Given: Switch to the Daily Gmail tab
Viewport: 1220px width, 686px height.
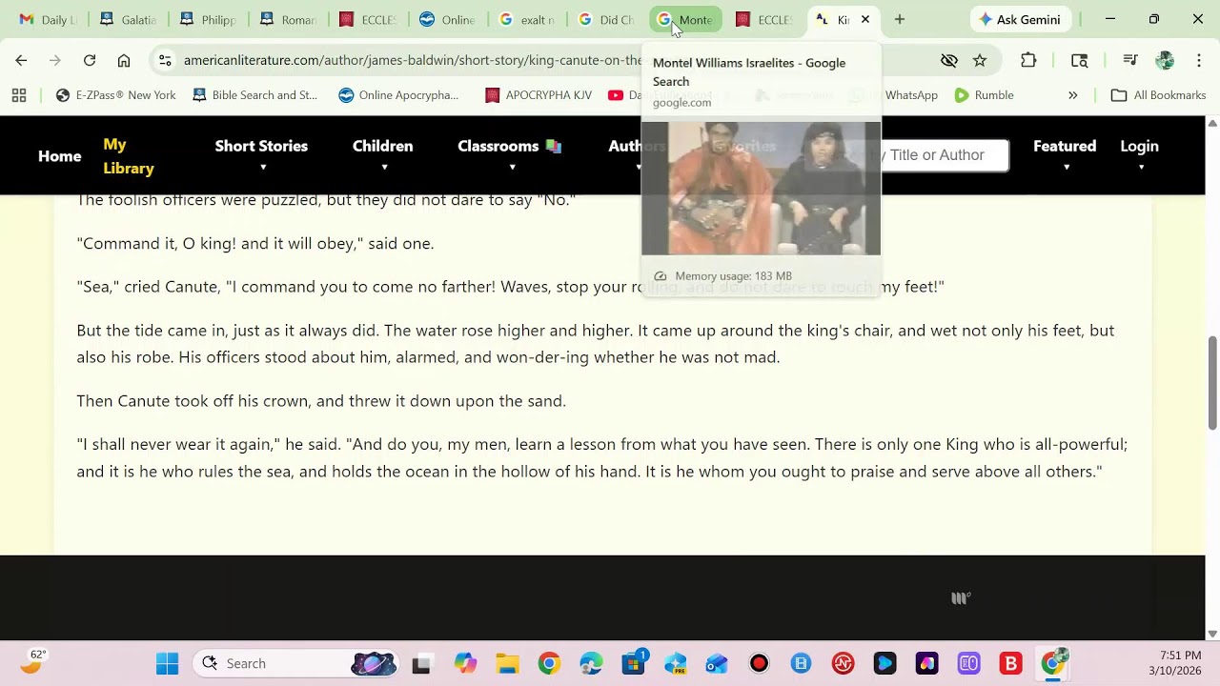Looking at the screenshot, I should (x=49, y=19).
